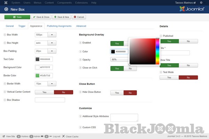Set Hide Close Button to Yes

(117, 93)
